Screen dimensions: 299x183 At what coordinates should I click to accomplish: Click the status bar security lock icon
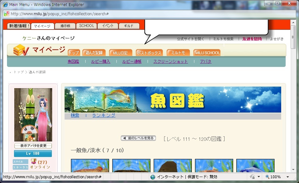(252, 177)
